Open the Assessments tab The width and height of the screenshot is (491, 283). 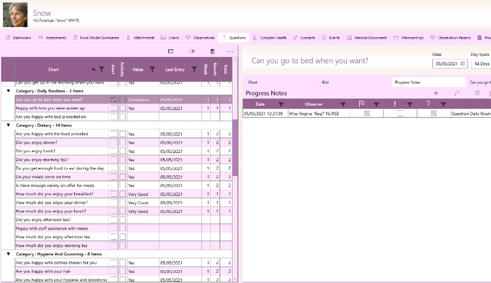(x=52, y=38)
